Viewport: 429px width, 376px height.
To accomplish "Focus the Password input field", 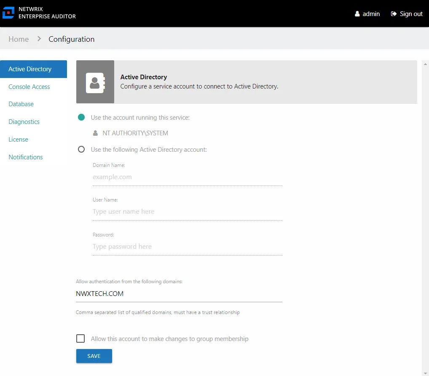I will pyautogui.click(x=188, y=247).
